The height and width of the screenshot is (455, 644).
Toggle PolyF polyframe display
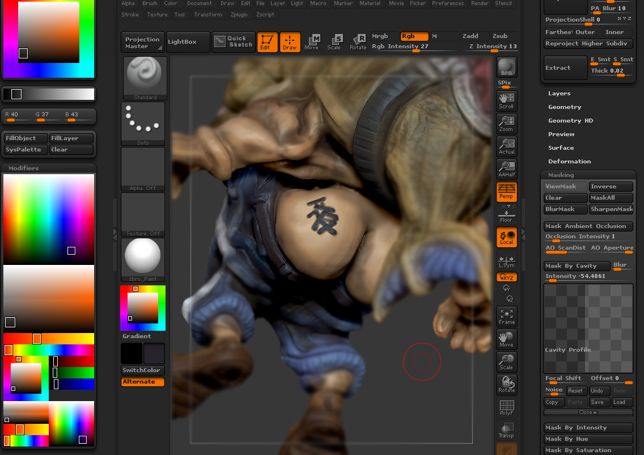coord(506,407)
